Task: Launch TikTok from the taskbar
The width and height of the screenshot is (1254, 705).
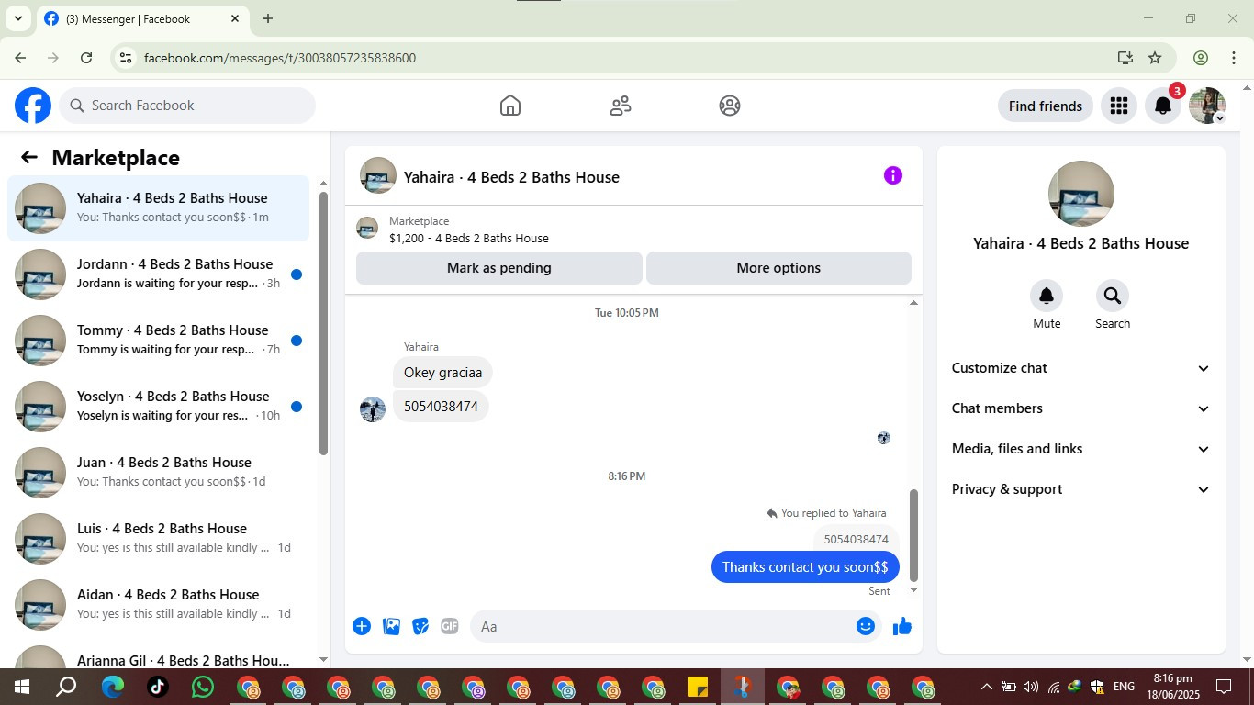Action: tap(158, 687)
